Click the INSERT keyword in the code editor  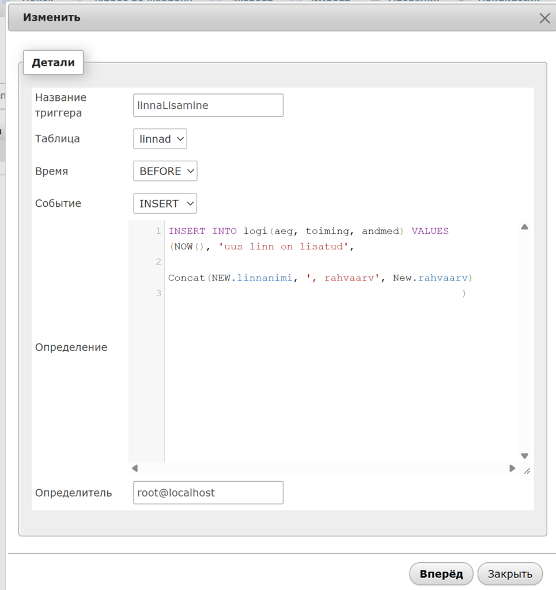(187, 231)
